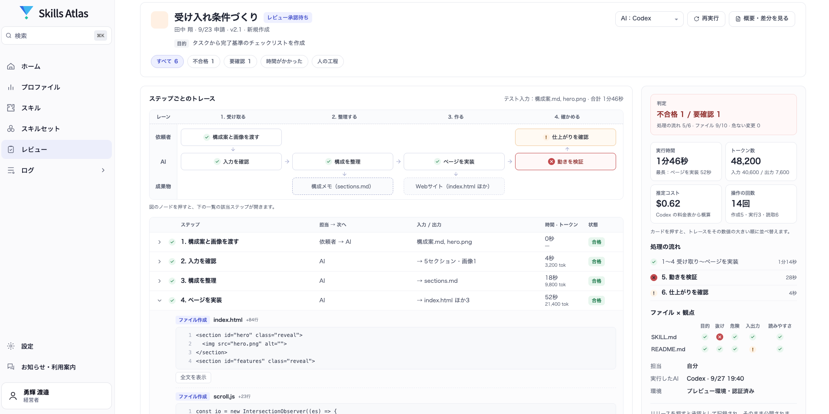Select the 不合格 1 filter
The image size is (829, 414).
coord(204,61)
